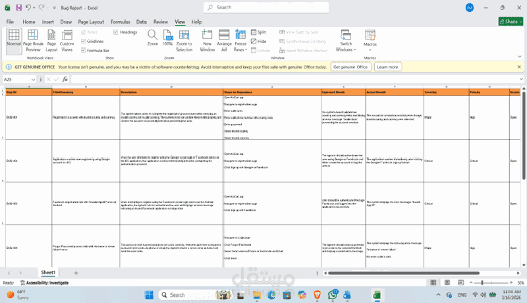Select the Sheet1 tab
Image resolution: width=527 pixels, height=303 pixels.
point(48,273)
